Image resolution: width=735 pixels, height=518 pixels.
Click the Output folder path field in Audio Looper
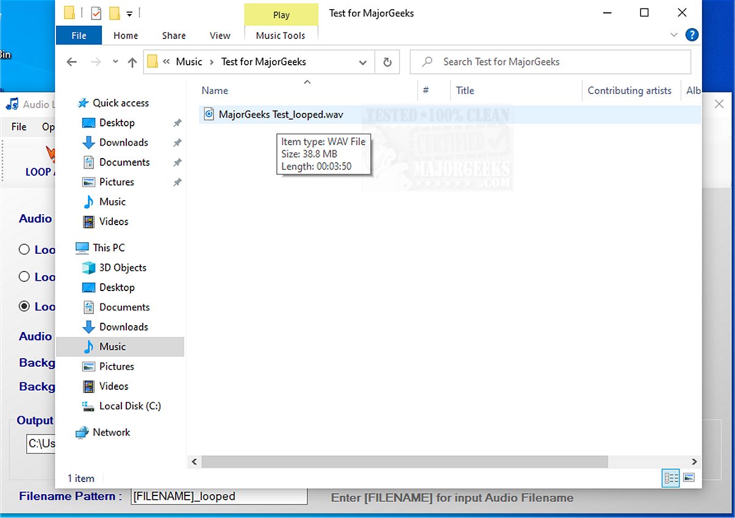[41, 444]
